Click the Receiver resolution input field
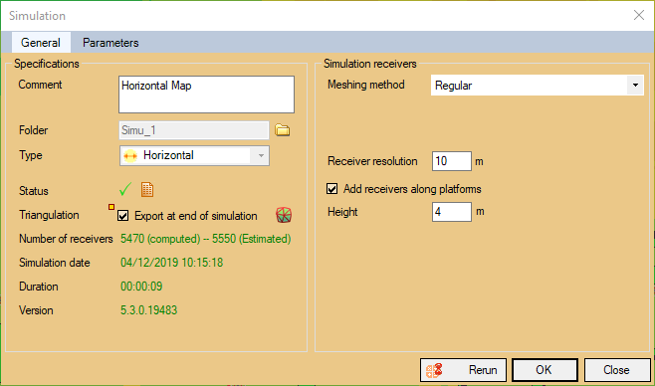 tap(452, 161)
